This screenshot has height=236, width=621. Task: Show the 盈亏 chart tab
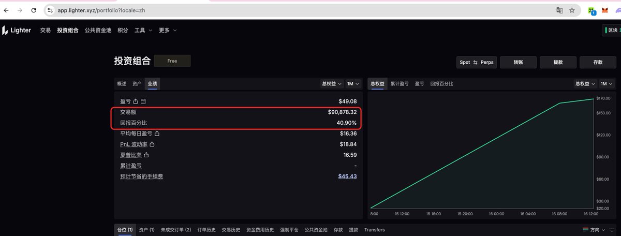[420, 84]
